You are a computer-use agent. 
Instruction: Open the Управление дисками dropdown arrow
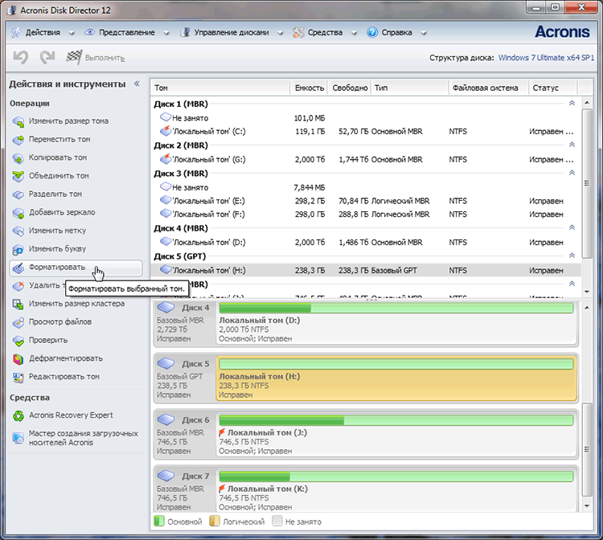point(280,33)
